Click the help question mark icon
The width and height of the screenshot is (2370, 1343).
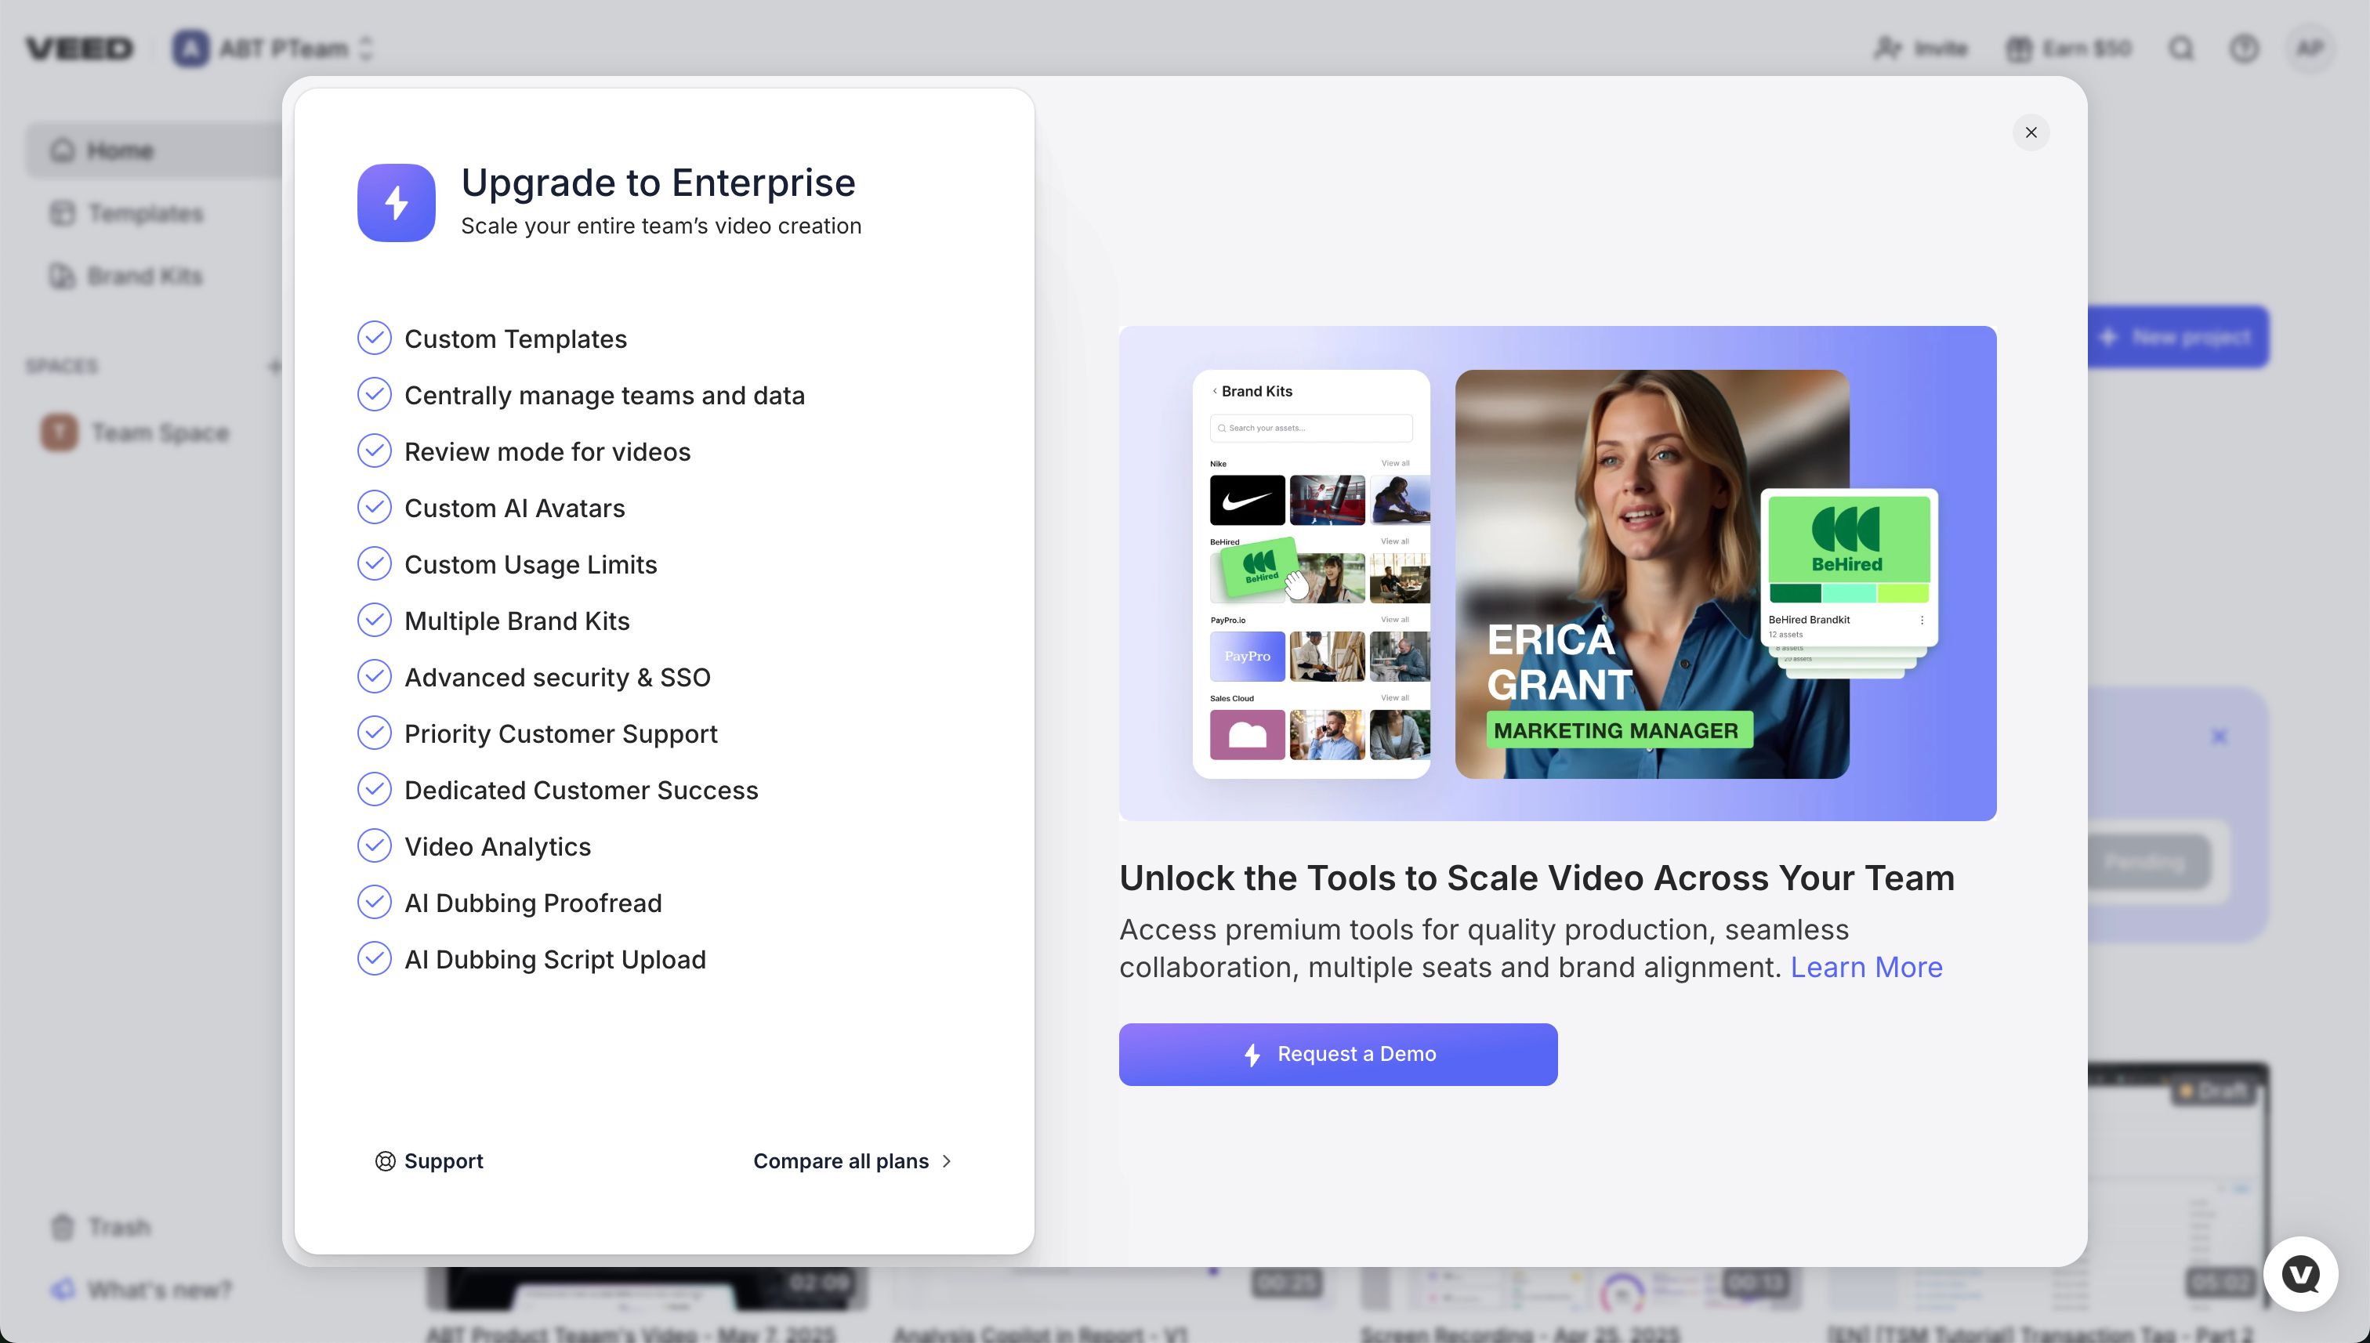pyautogui.click(x=2244, y=48)
